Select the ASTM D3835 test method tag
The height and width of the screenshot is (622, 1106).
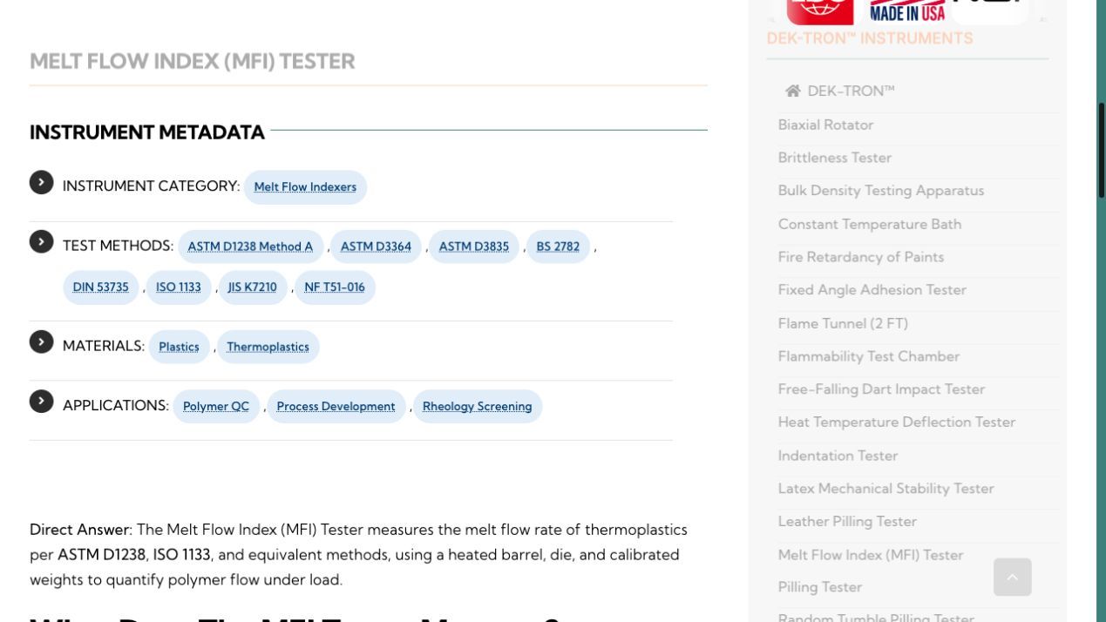tap(473, 247)
